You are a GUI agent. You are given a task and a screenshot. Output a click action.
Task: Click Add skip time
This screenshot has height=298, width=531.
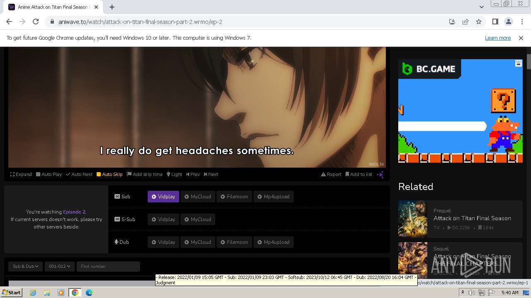pos(145,174)
